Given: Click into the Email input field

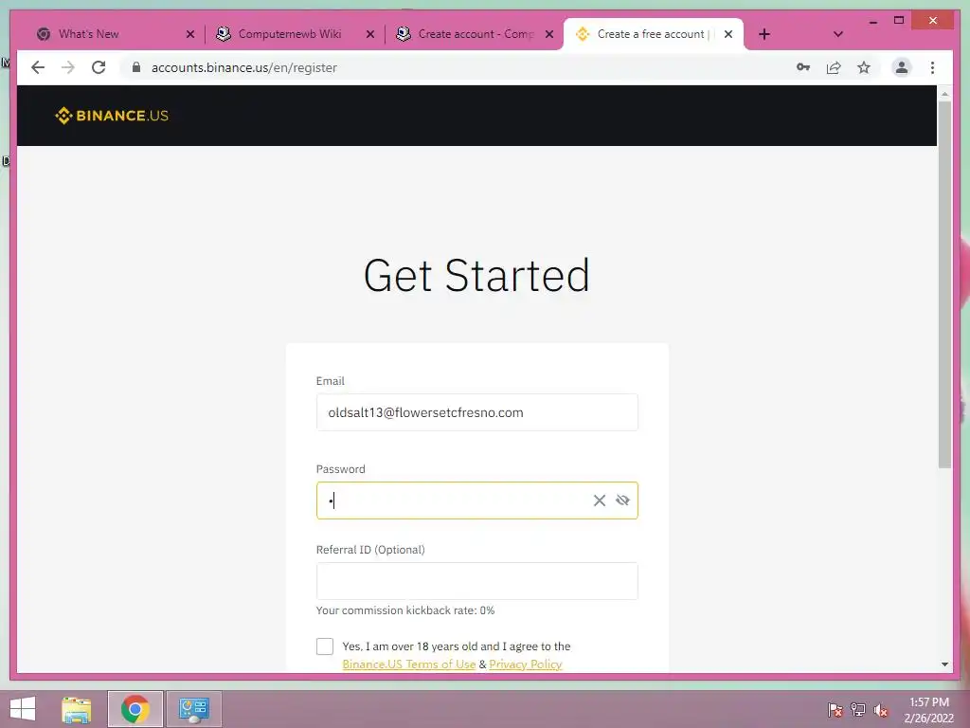Looking at the screenshot, I should pos(477,412).
